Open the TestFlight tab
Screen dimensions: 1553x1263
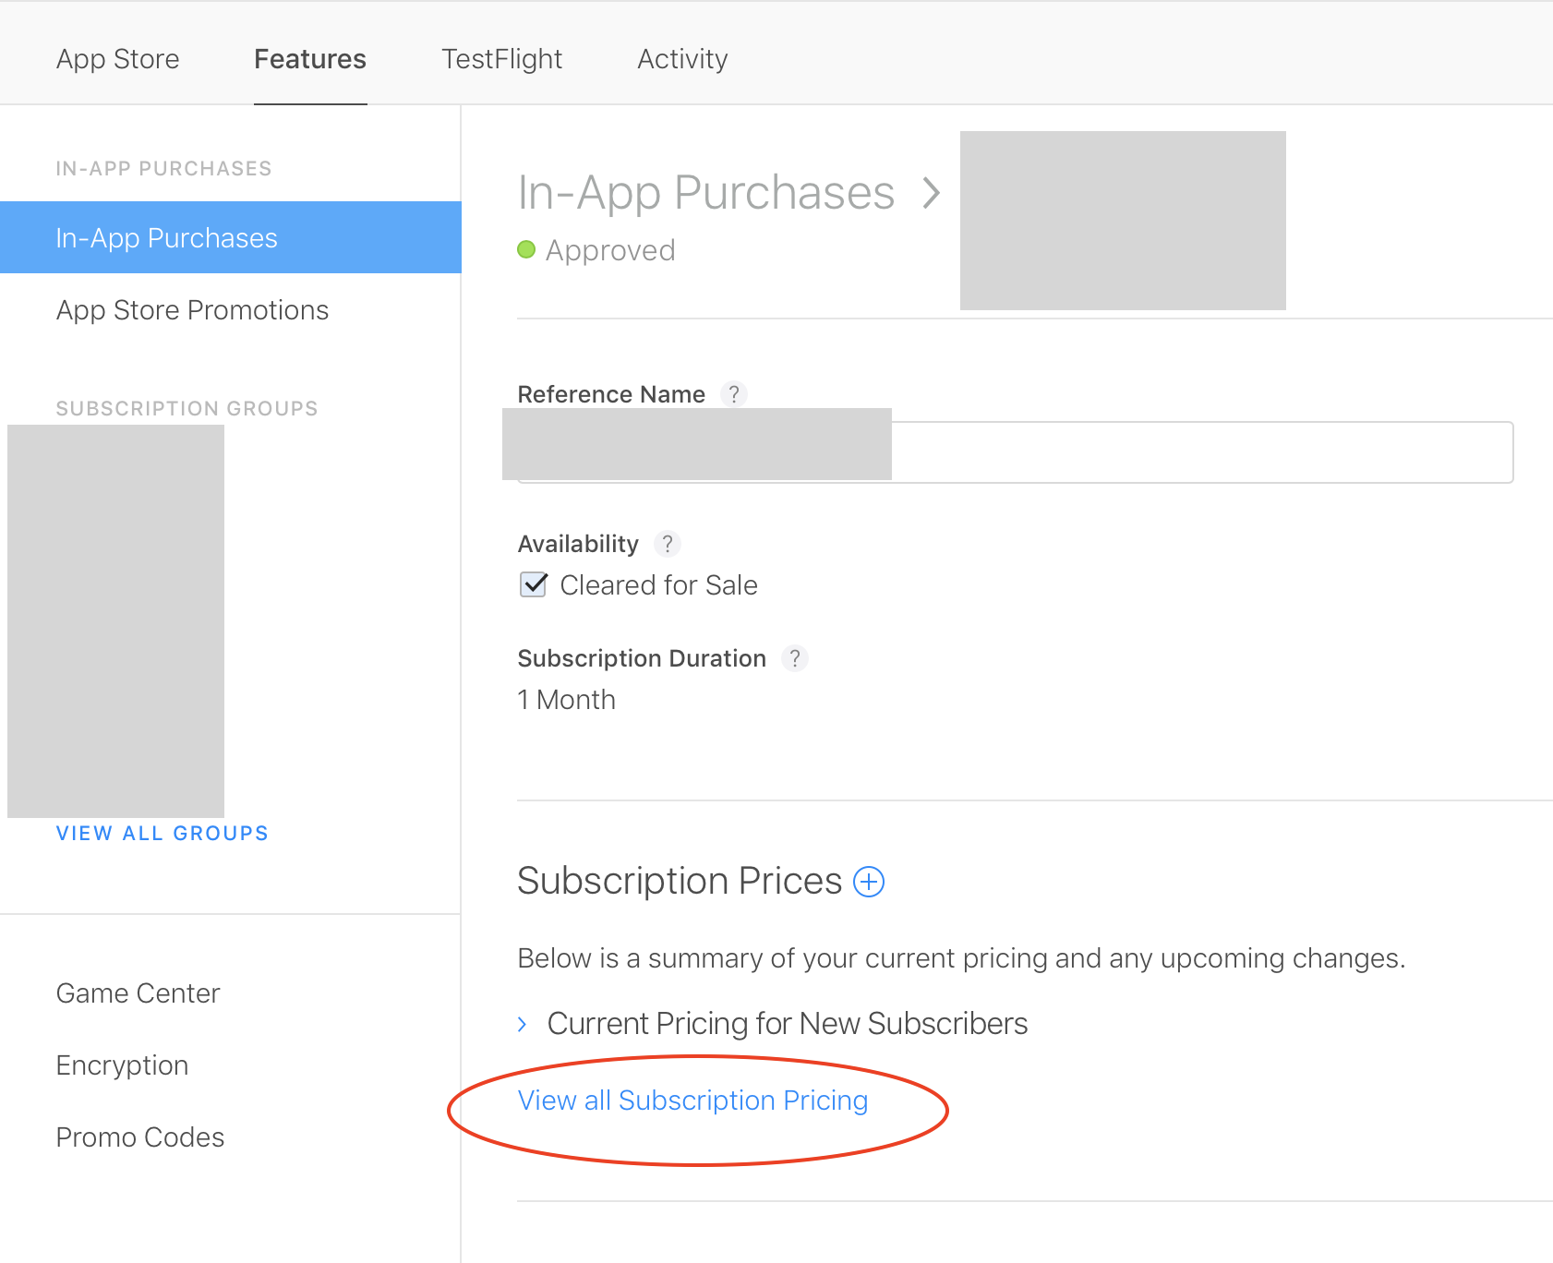[x=501, y=59]
